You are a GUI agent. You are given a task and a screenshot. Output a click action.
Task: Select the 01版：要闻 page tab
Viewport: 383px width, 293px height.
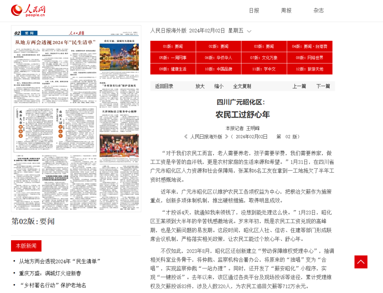coord(173,46)
